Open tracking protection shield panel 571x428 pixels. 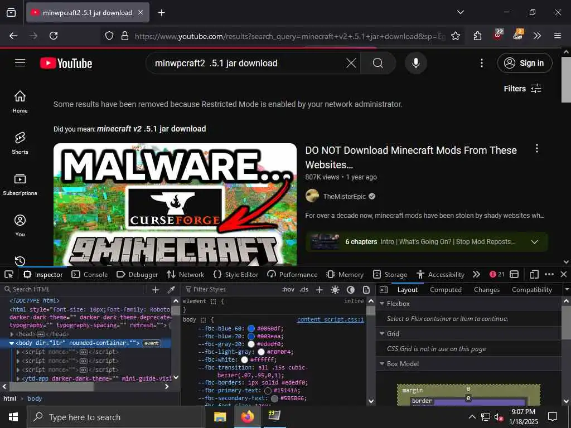[x=109, y=36]
